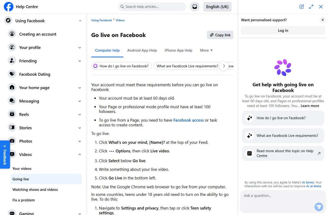Click the Search help articles field
The width and height of the screenshot is (328, 215).
click(152, 7)
